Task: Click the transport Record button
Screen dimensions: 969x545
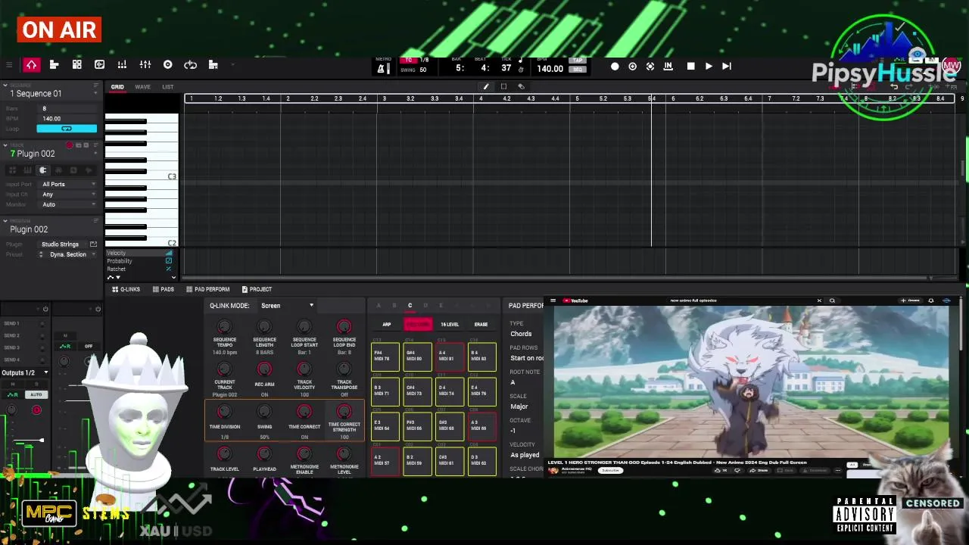Action: click(x=615, y=67)
